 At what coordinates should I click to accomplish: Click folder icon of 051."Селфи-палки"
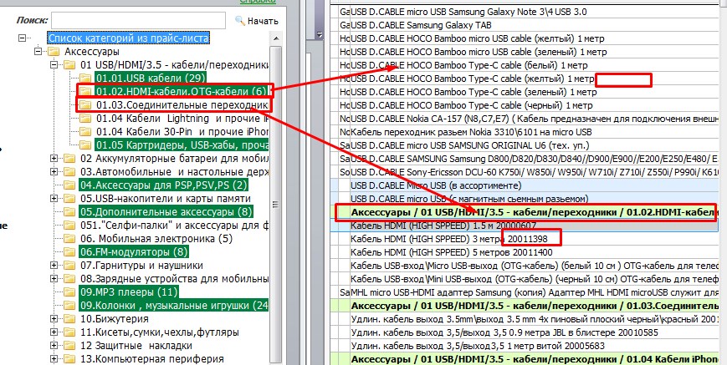pos(69,226)
